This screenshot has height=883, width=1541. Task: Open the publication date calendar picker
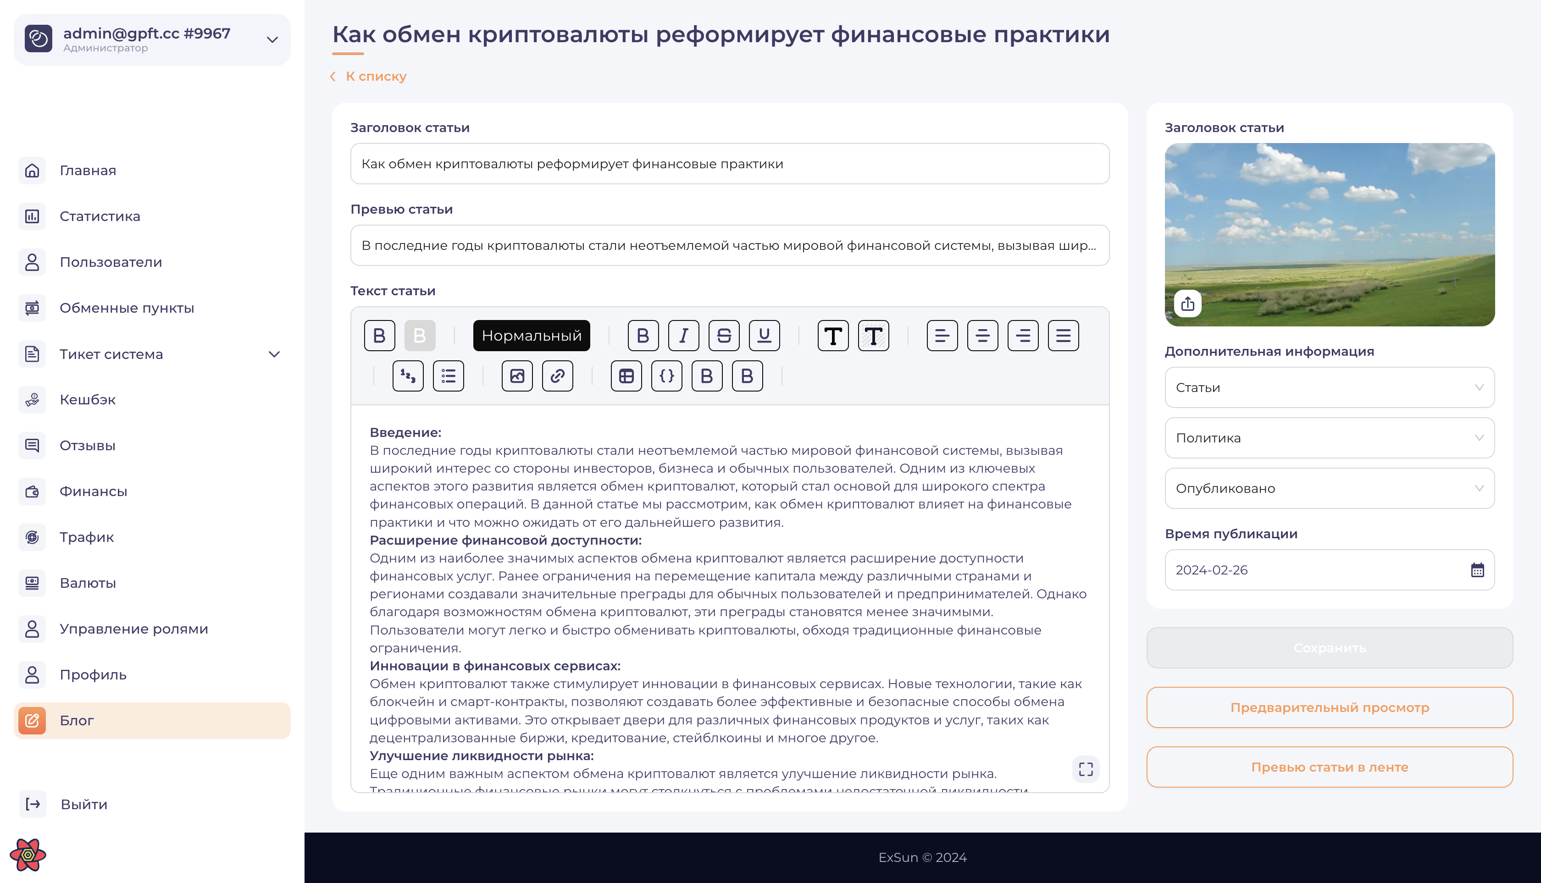(1477, 570)
